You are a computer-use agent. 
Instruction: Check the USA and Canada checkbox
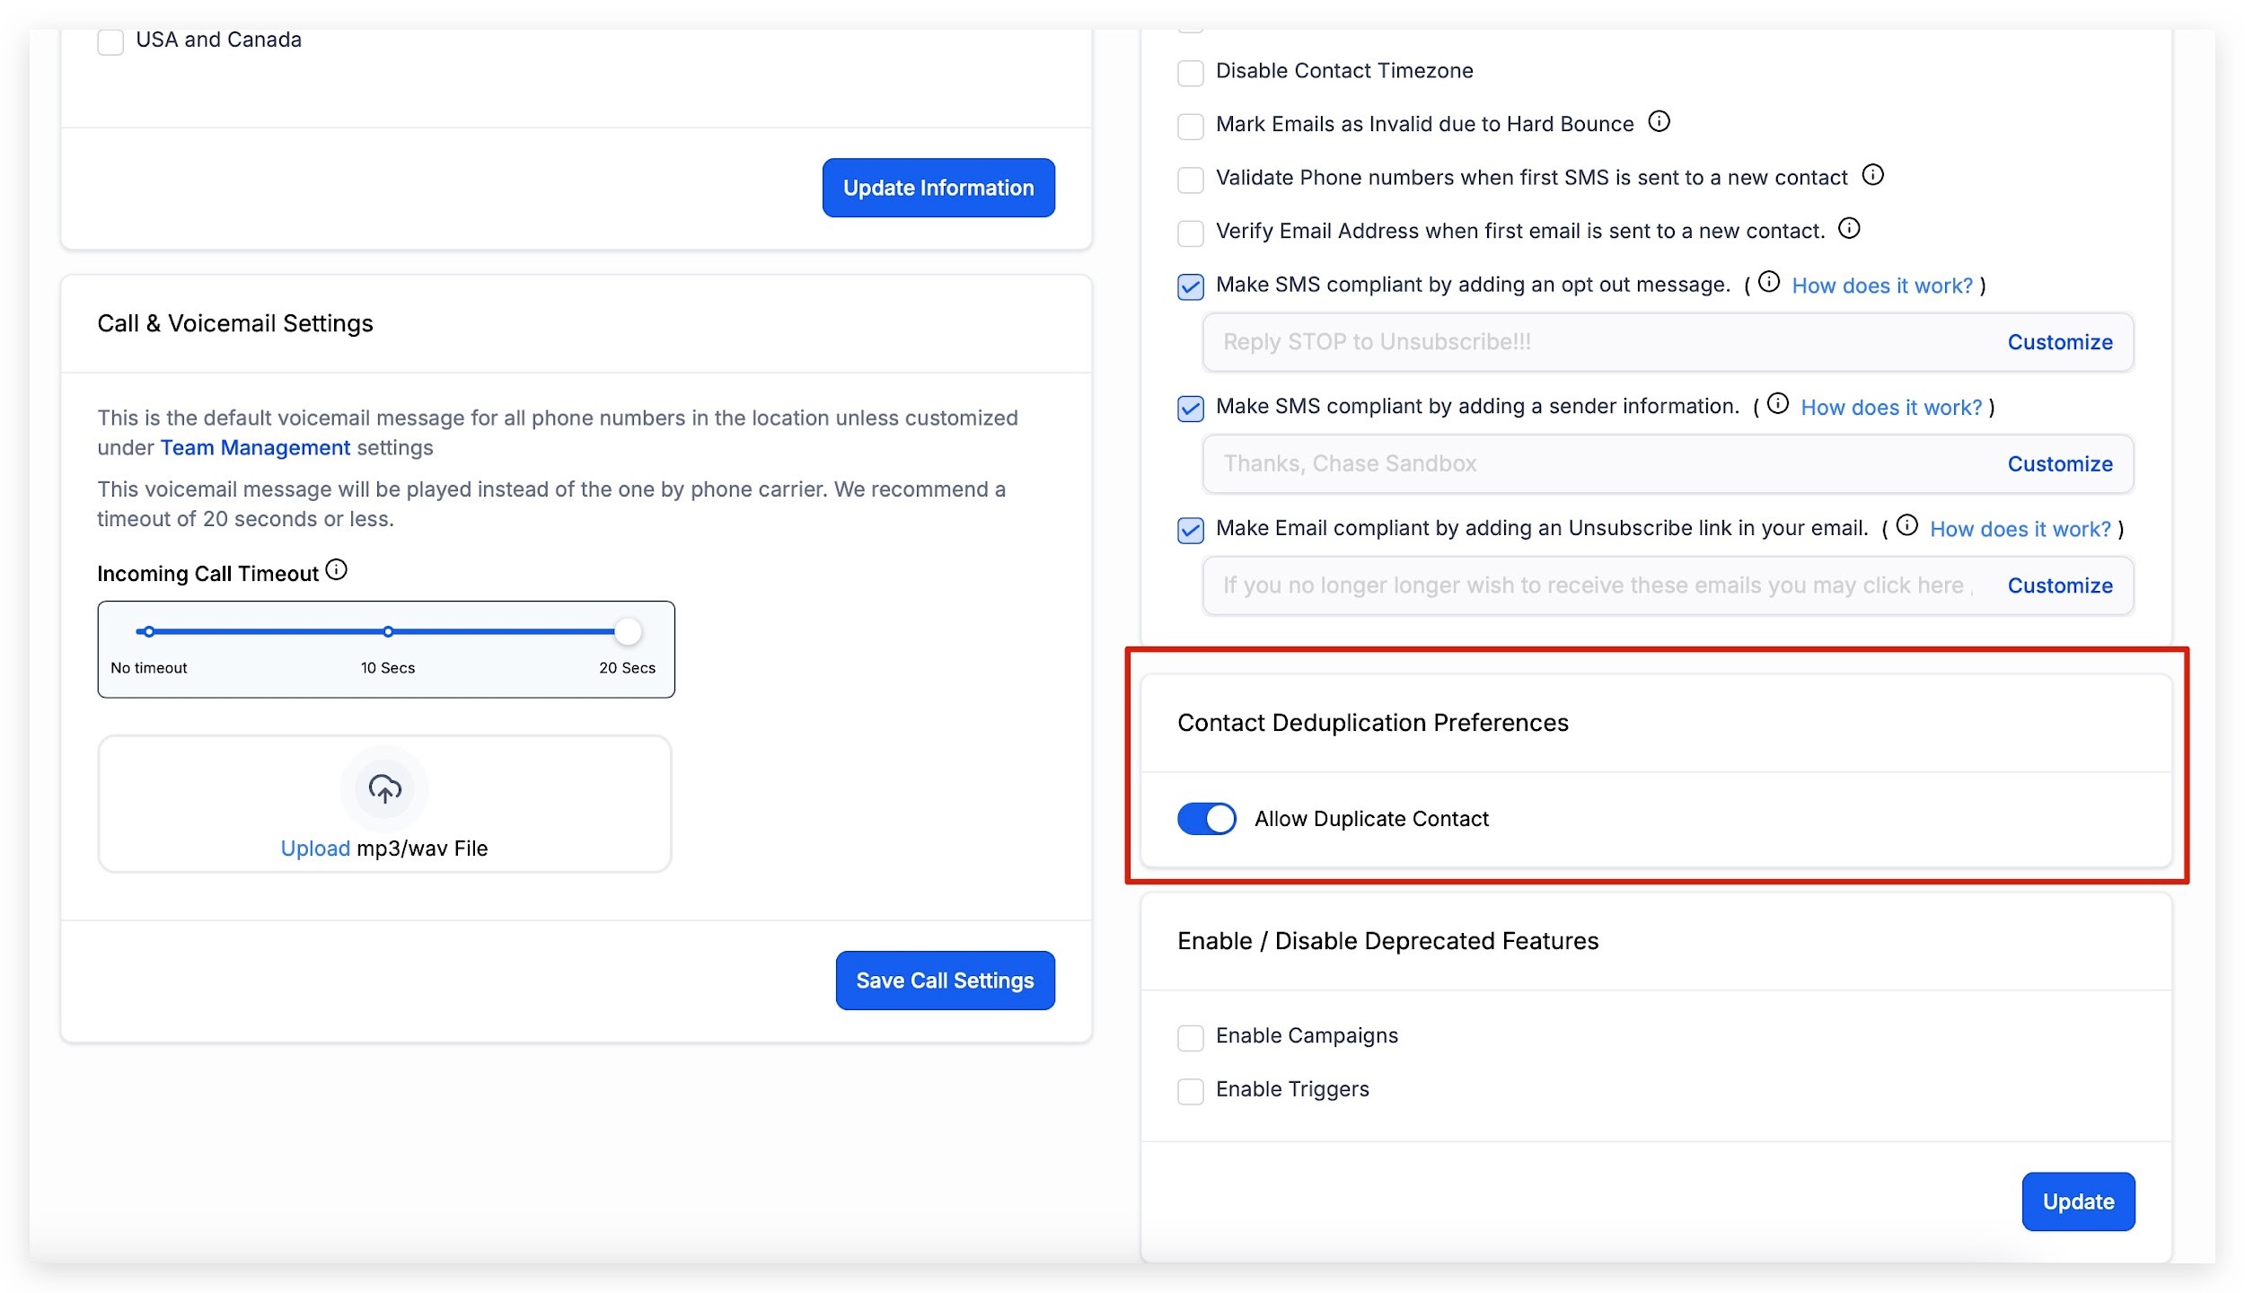point(110,41)
